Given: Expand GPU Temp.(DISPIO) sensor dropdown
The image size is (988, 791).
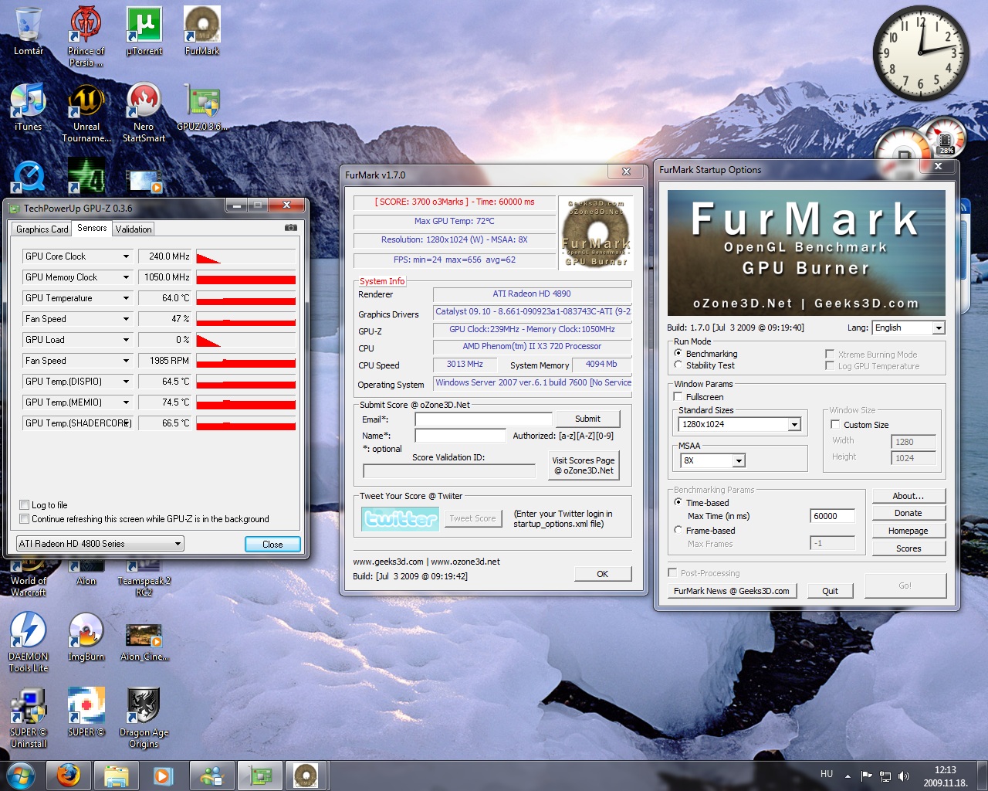Looking at the screenshot, I should point(126,382).
